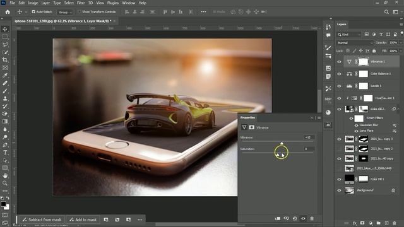Open the File menu
This screenshot has height=227, width=404.
(x=12, y=3)
